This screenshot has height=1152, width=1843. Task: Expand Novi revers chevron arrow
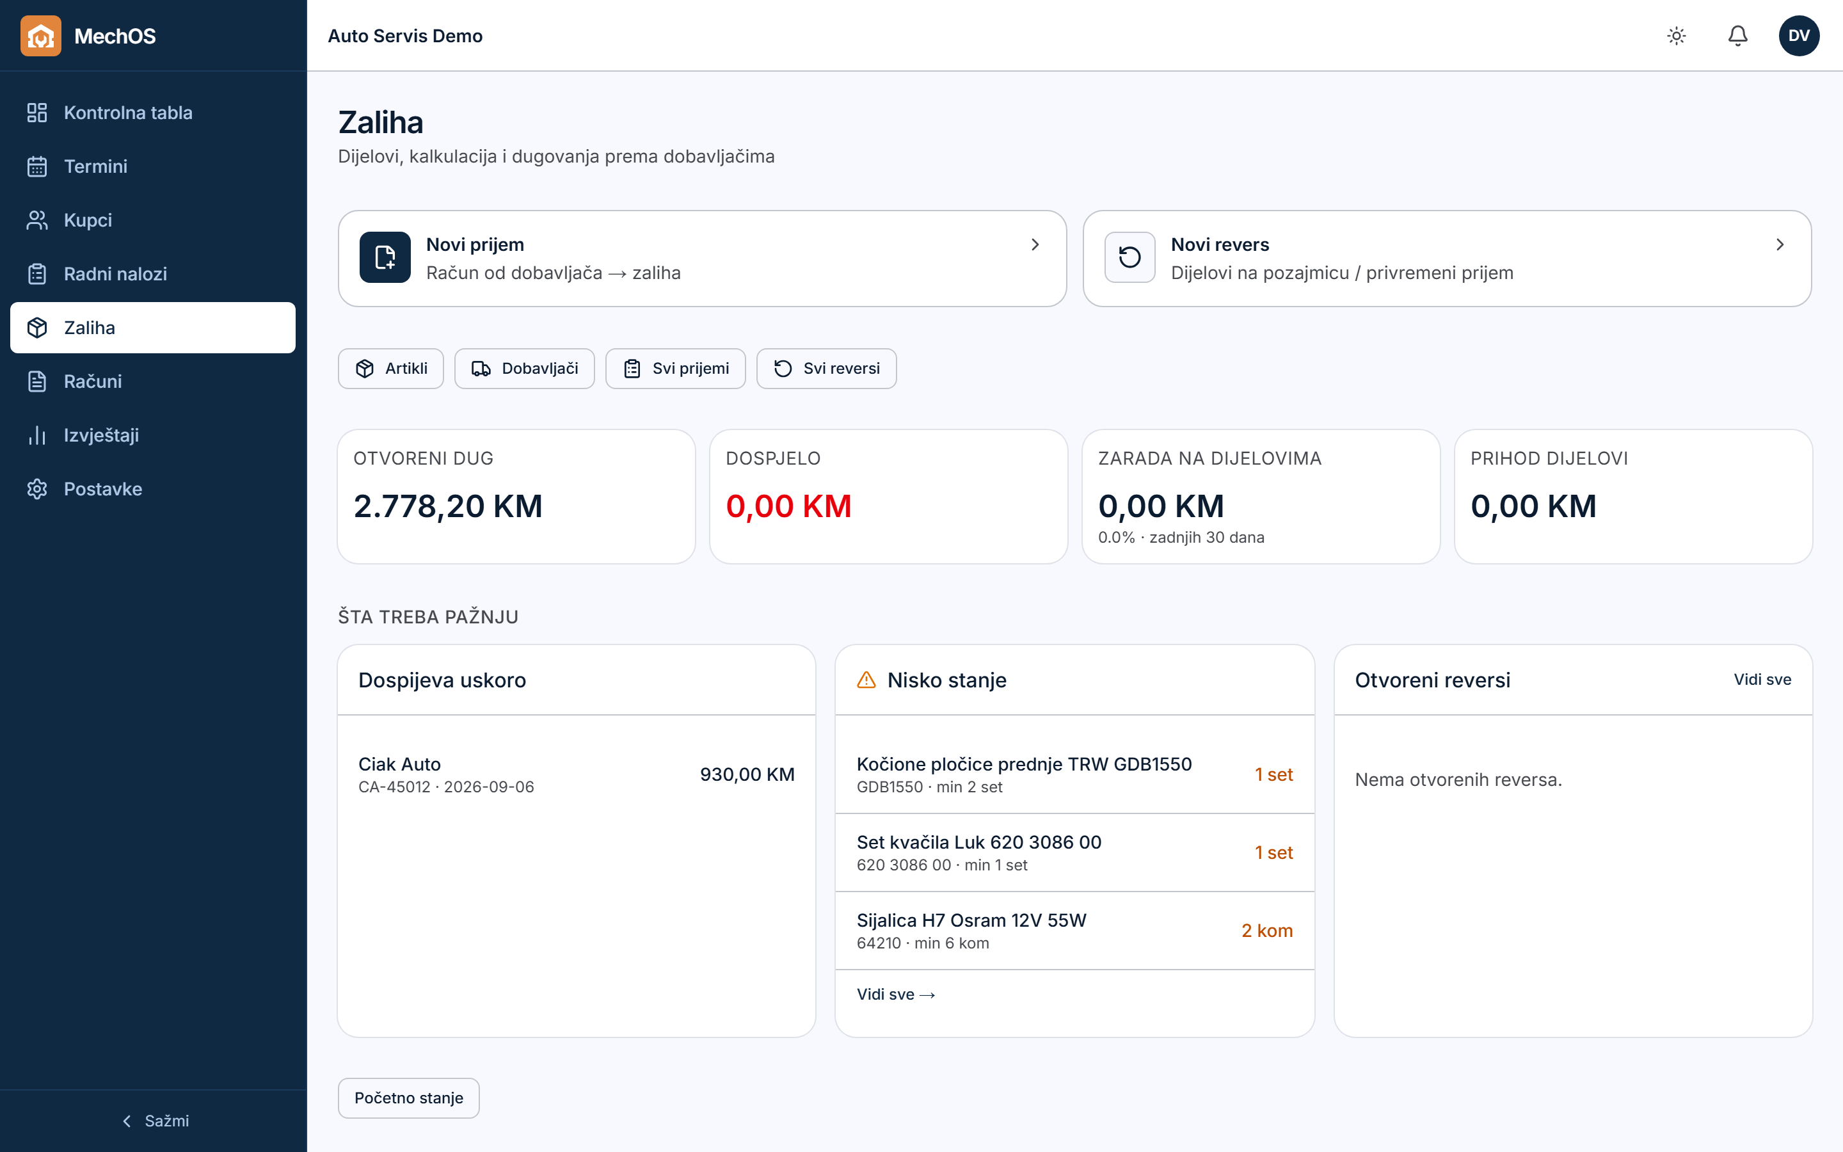click(x=1780, y=244)
